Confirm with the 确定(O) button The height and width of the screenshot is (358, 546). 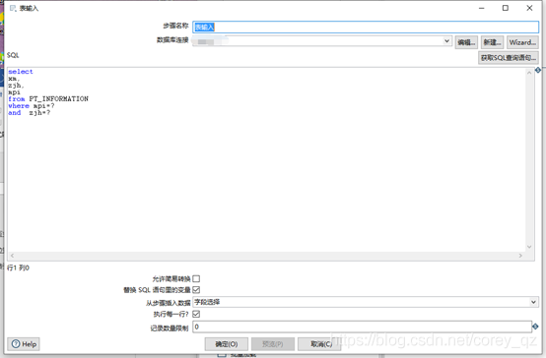point(227,344)
